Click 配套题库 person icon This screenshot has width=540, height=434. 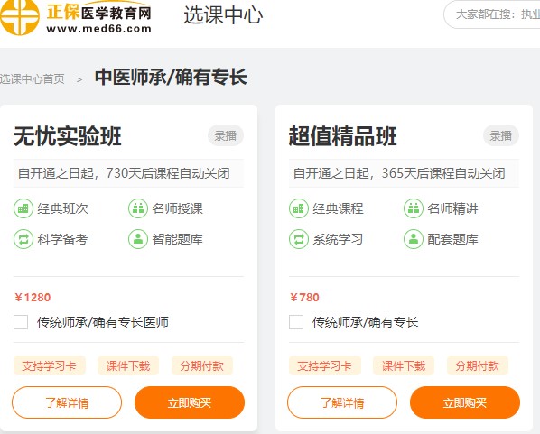tap(414, 239)
